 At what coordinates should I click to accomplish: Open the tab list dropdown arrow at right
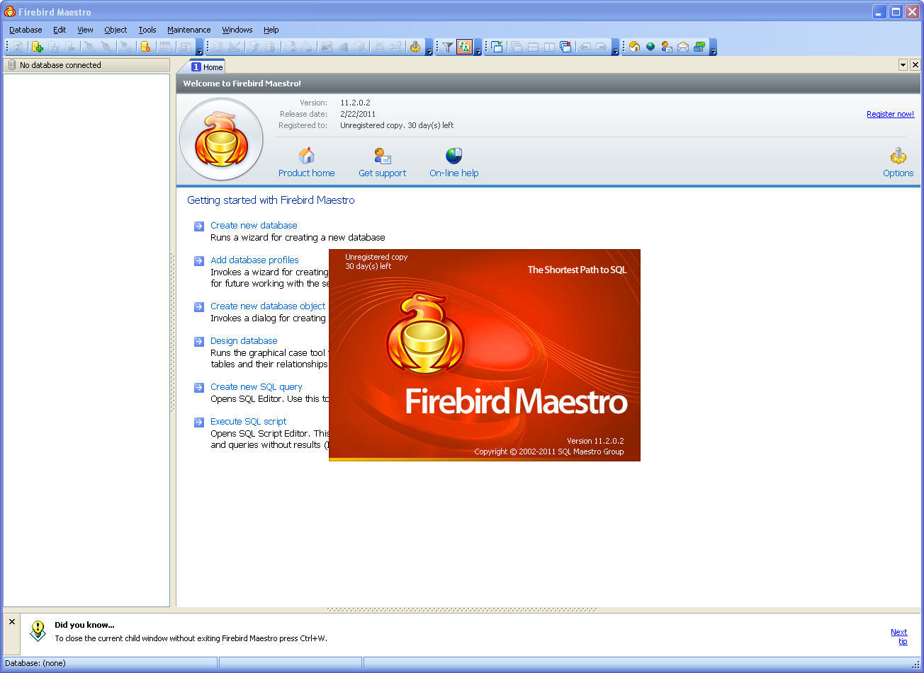point(903,65)
